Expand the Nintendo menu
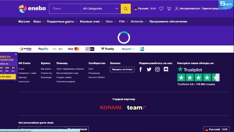234x132 pixels. 139,22
